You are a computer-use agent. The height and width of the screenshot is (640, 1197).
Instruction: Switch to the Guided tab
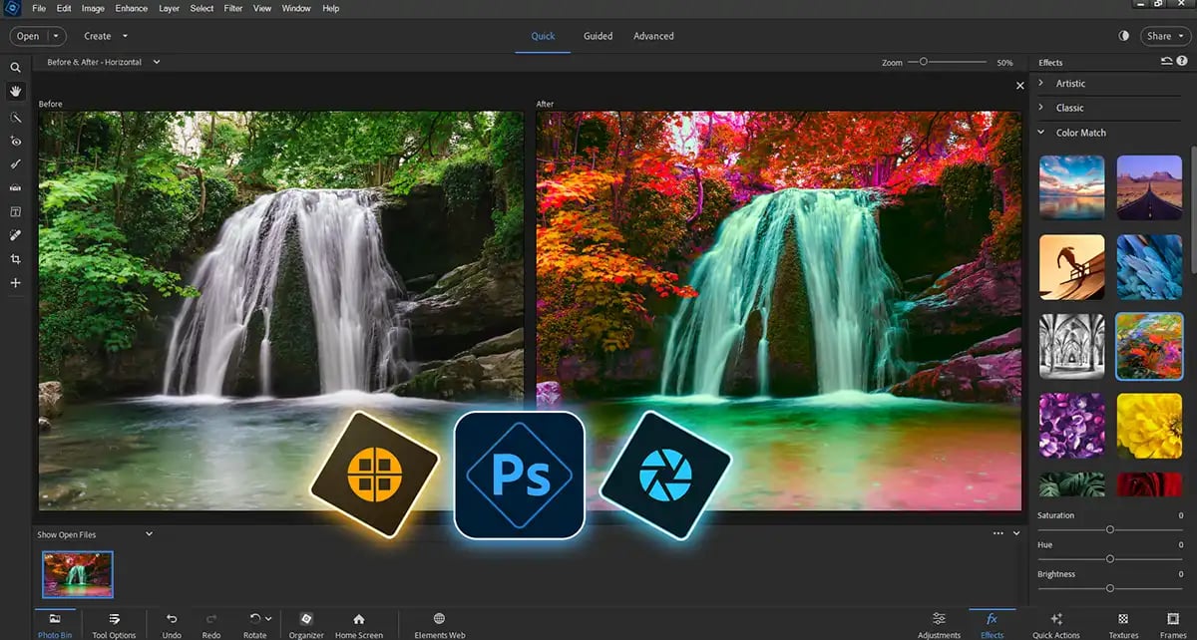[598, 36]
